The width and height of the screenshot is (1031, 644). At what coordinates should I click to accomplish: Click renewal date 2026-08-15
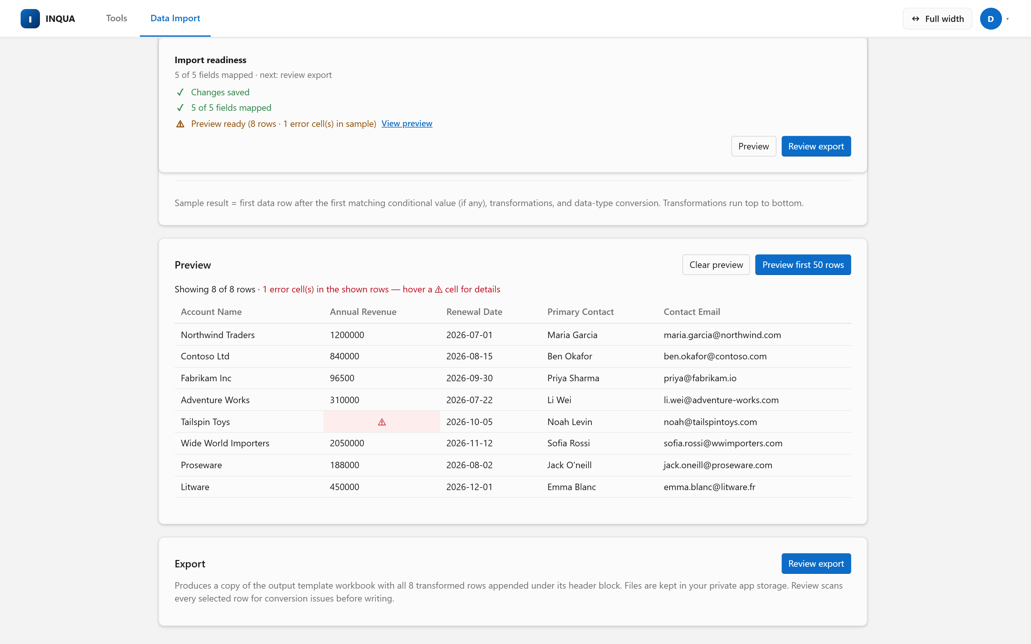pos(469,356)
